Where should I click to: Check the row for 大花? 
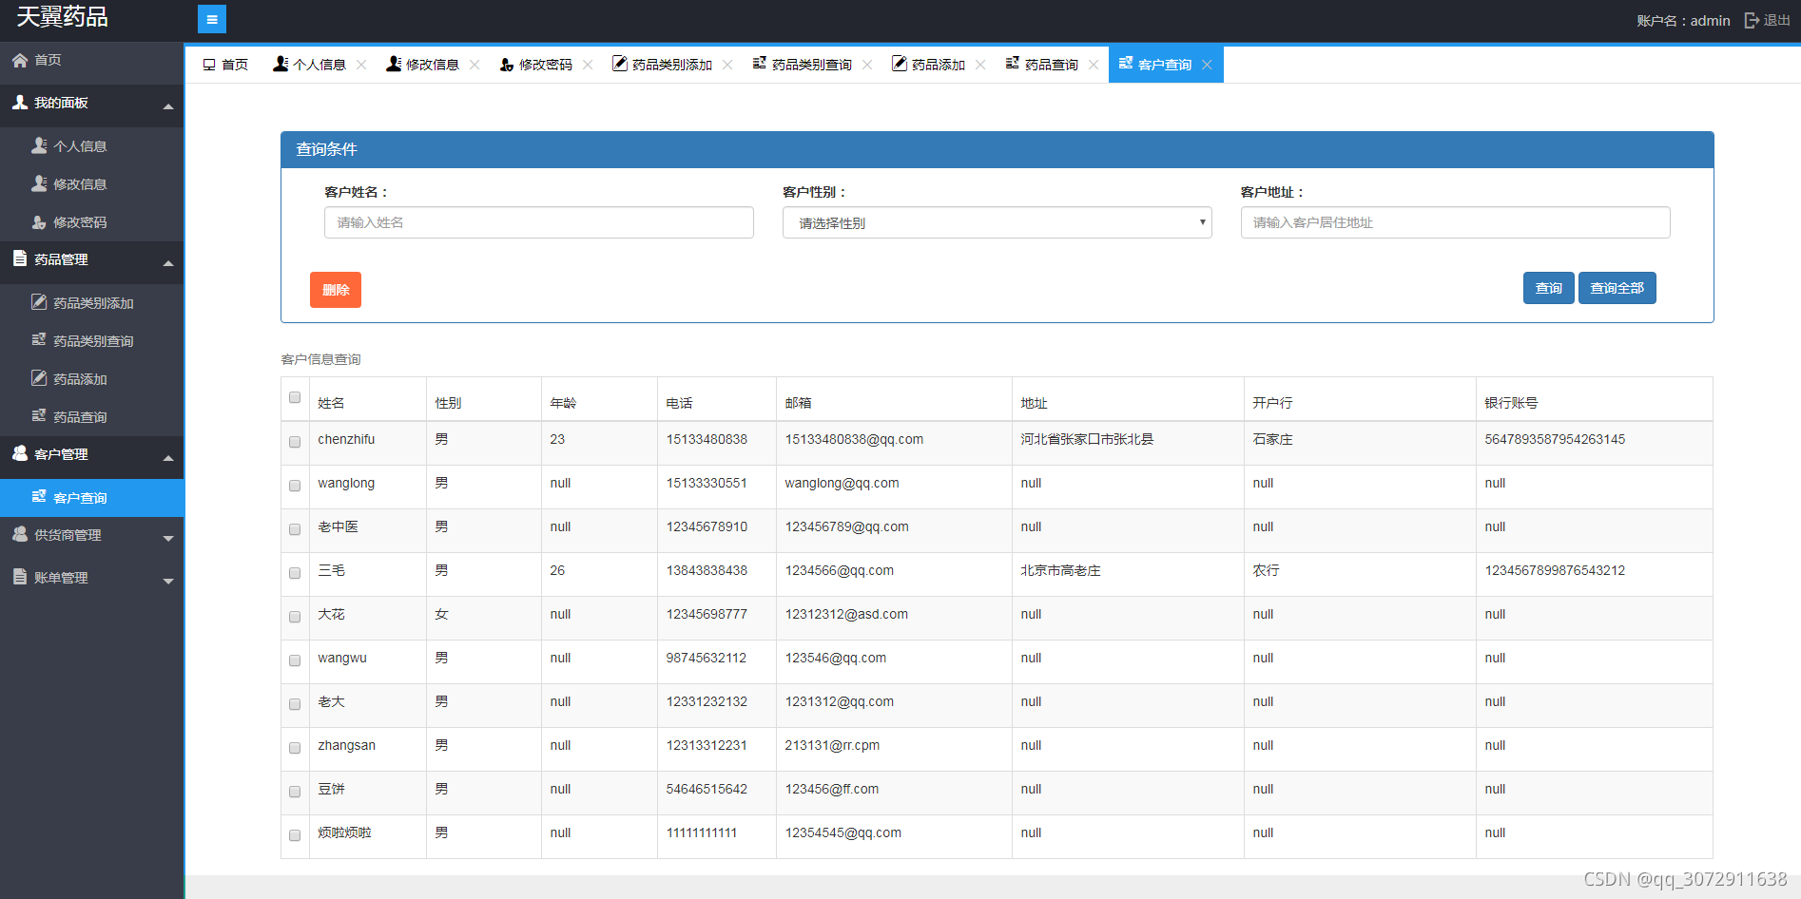(x=295, y=617)
